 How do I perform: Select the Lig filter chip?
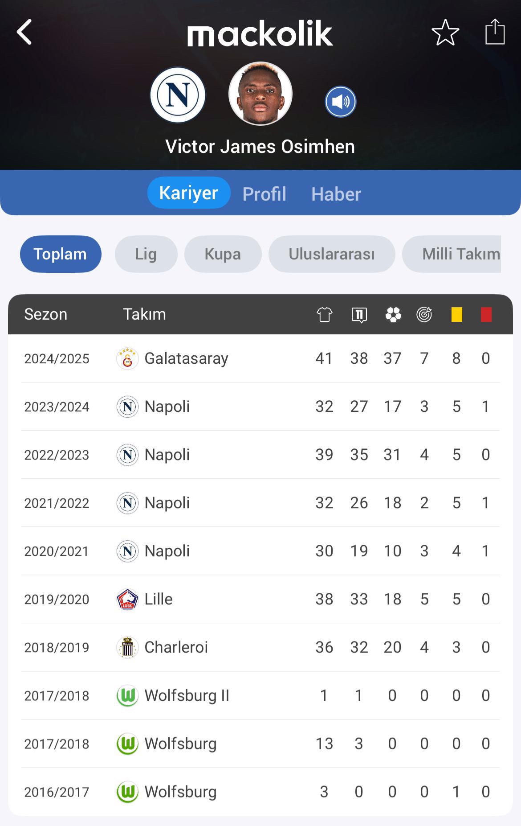[146, 254]
